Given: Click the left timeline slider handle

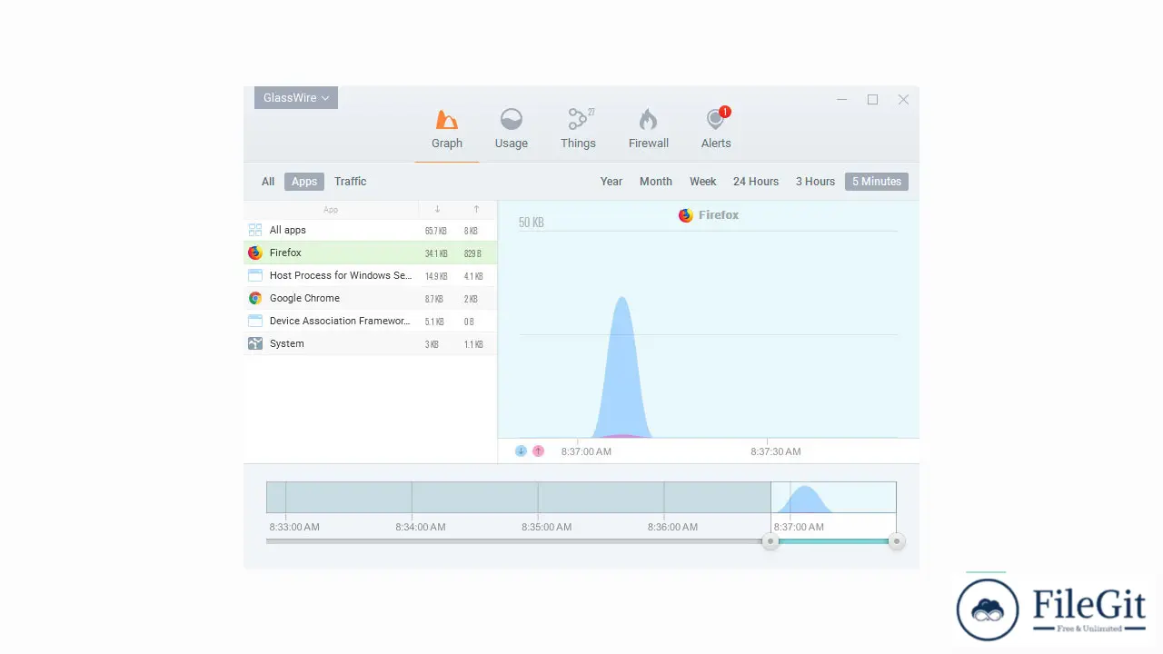Looking at the screenshot, I should [x=770, y=541].
